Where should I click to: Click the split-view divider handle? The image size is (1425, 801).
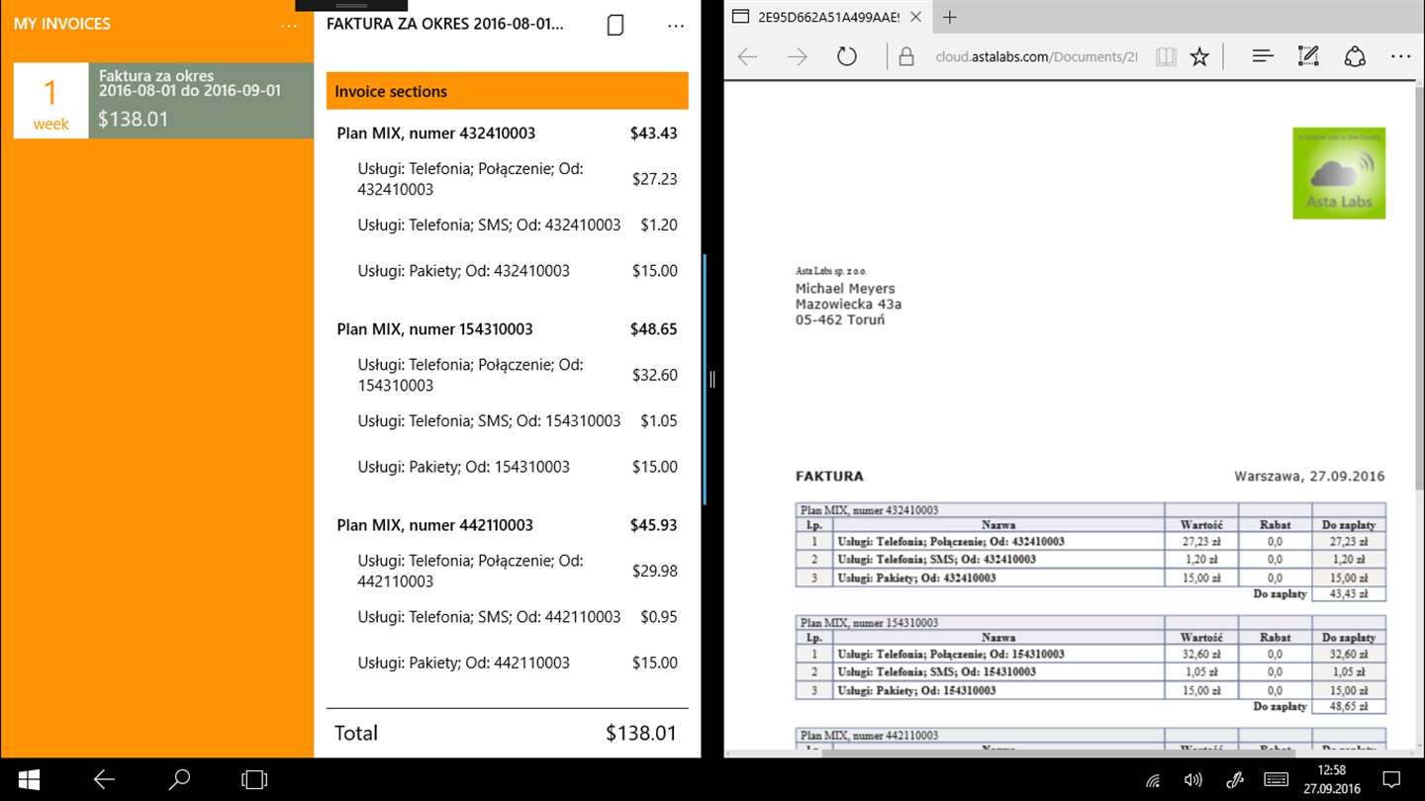(712, 379)
